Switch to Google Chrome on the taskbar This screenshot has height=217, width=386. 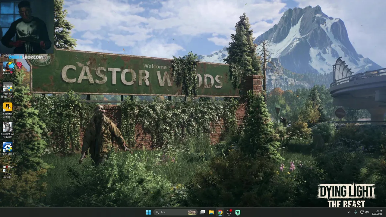tap(220, 212)
